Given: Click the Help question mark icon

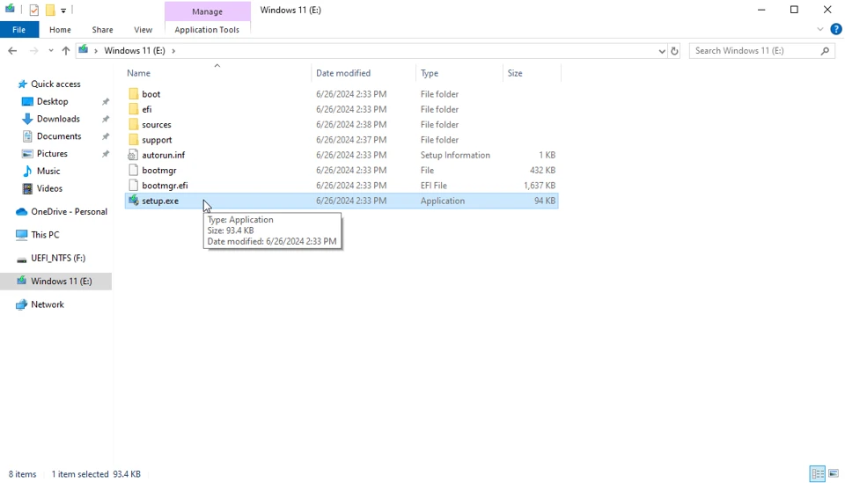Looking at the screenshot, I should 835,29.
